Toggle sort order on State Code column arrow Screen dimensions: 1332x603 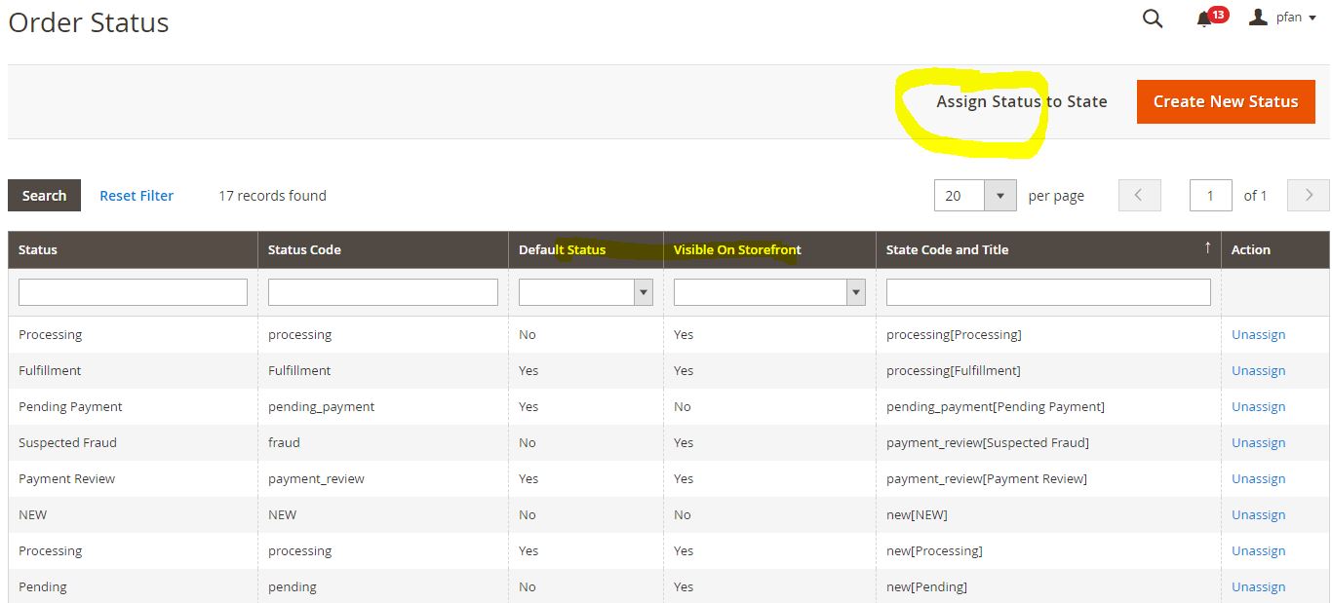click(x=1206, y=247)
